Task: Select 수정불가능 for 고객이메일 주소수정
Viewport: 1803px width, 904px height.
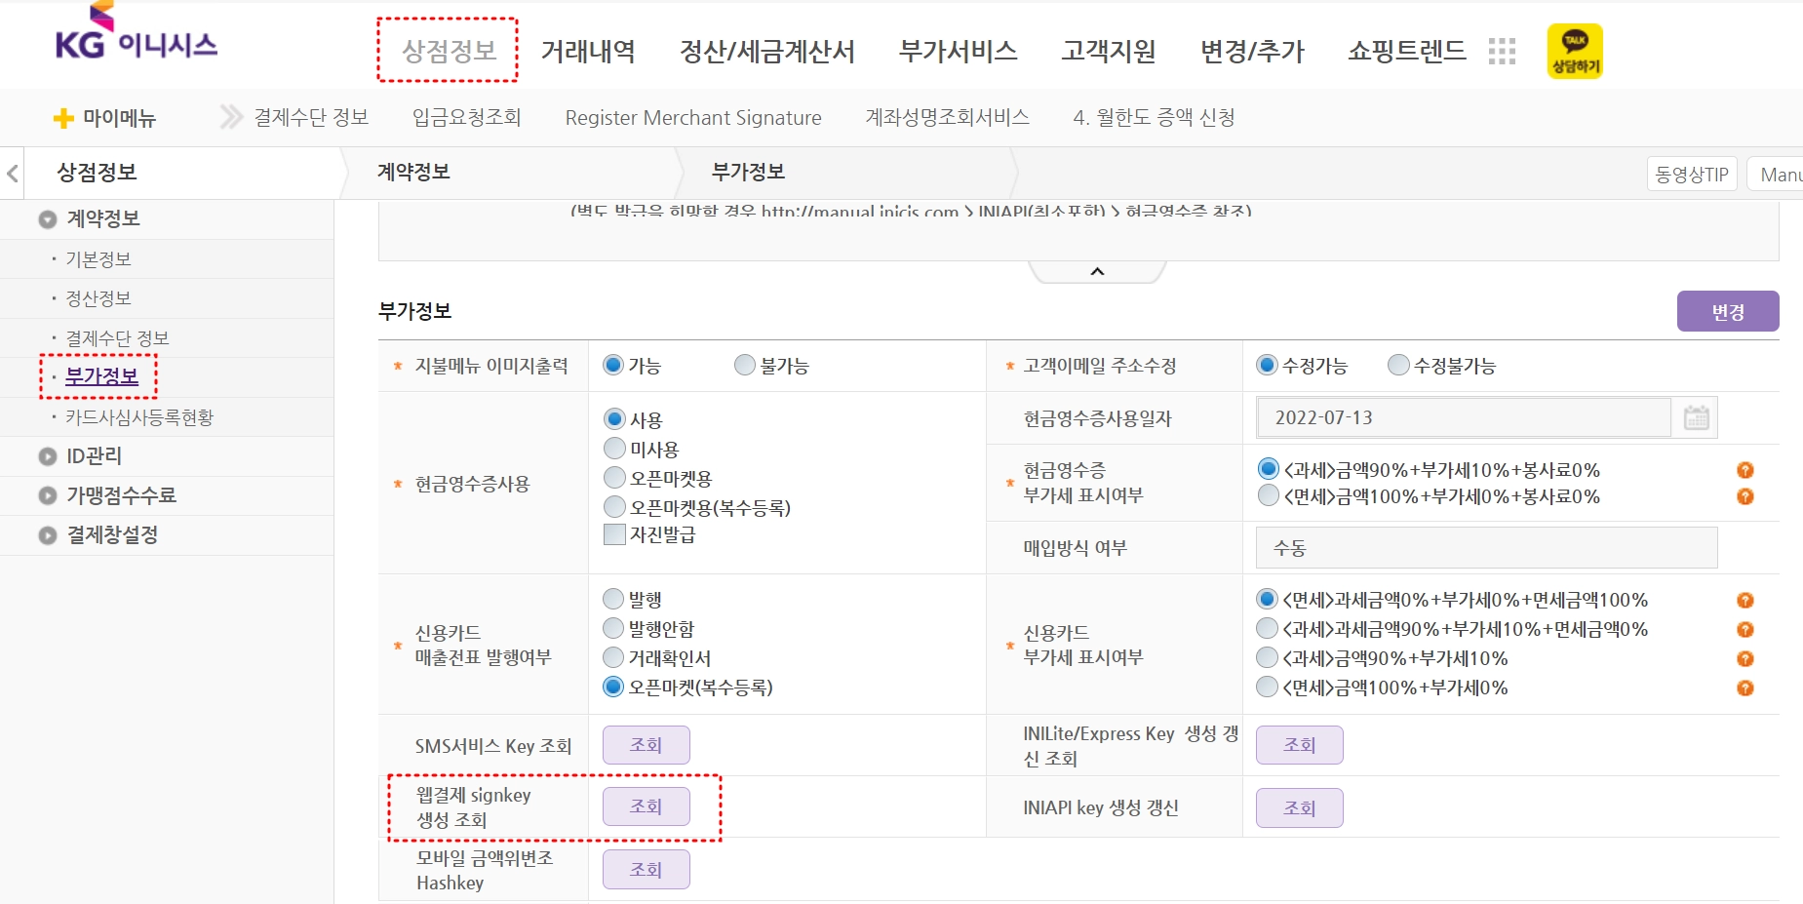Action: pos(1398,365)
